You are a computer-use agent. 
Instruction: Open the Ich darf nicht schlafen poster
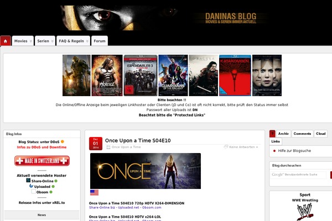267,75
